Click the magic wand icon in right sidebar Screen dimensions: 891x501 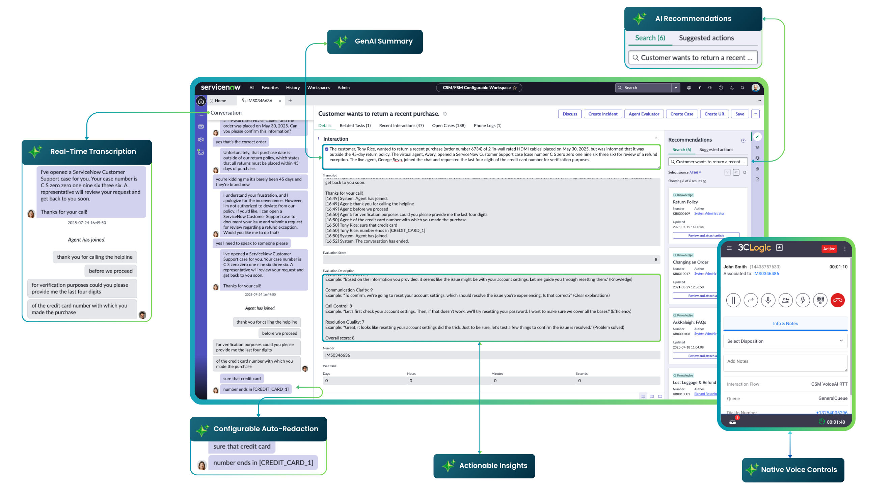[757, 137]
